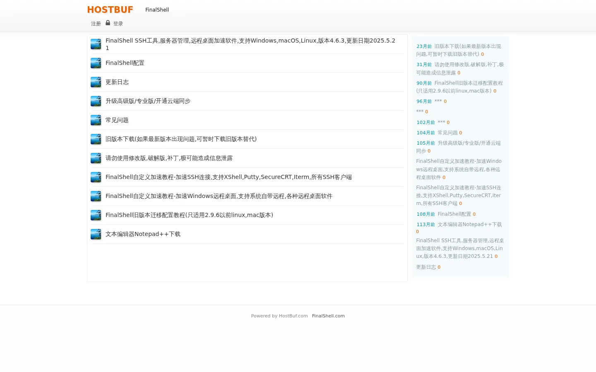This screenshot has height=372, width=596.
Task: Open sidebar entry 更新日志
Action: pyautogui.click(x=426, y=267)
